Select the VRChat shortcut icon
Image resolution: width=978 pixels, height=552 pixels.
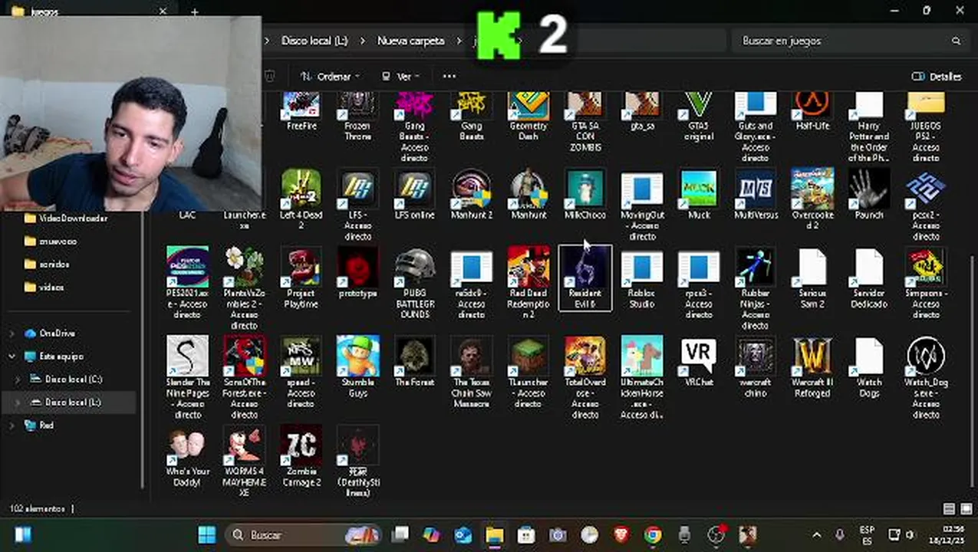tap(698, 361)
